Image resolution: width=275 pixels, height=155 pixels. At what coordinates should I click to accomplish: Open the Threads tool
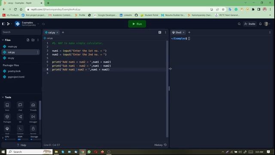tap(33, 106)
